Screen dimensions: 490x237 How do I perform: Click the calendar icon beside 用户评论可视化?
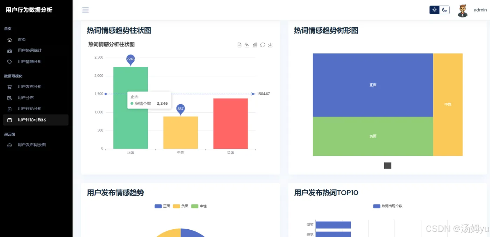pos(10,120)
